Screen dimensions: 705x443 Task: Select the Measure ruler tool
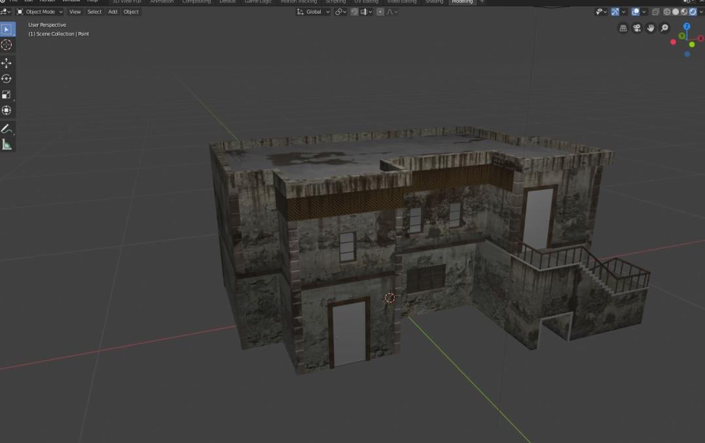pyautogui.click(x=7, y=145)
